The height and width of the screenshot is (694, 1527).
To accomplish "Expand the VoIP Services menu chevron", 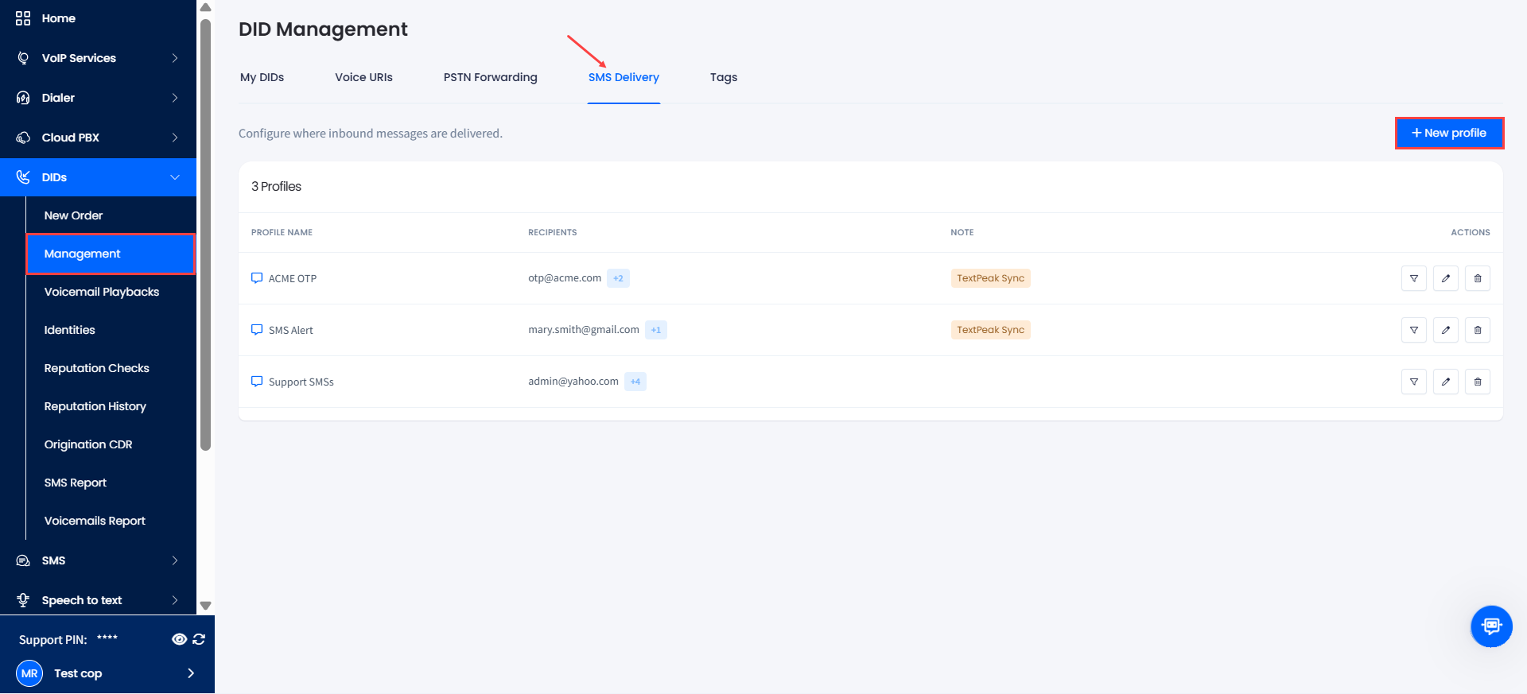I will (x=175, y=58).
